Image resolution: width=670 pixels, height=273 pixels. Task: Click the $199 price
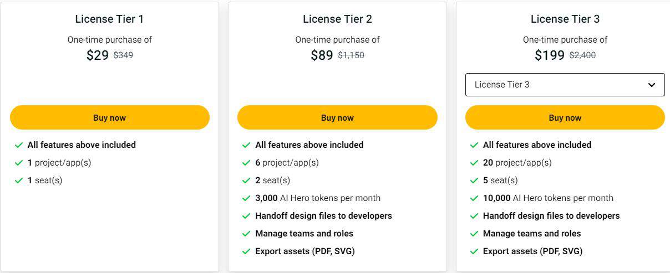pos(550,55)
